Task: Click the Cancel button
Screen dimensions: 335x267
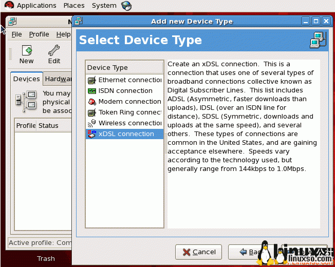Action: (198, 252)
